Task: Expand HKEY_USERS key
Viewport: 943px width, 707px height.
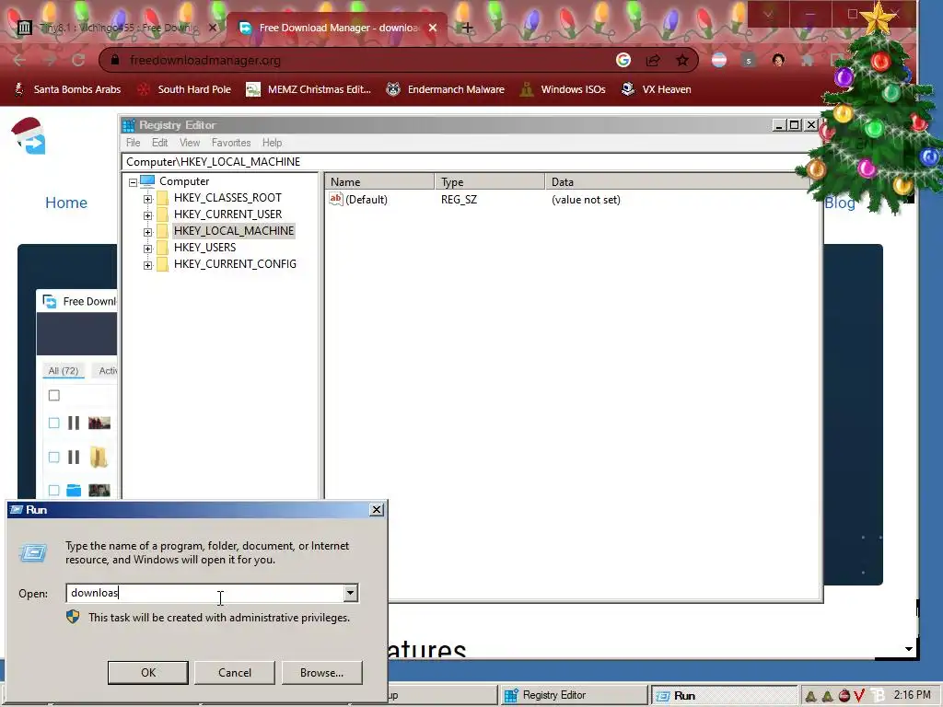Action: coord(148,249)
